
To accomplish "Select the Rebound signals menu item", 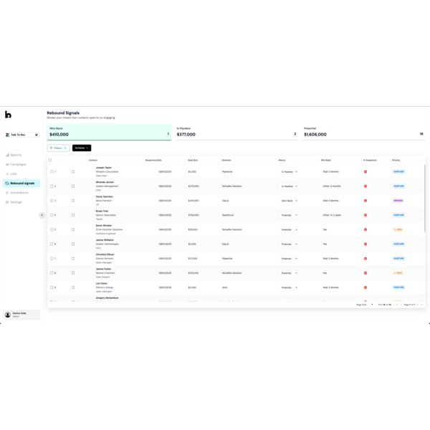I will 21,183.
